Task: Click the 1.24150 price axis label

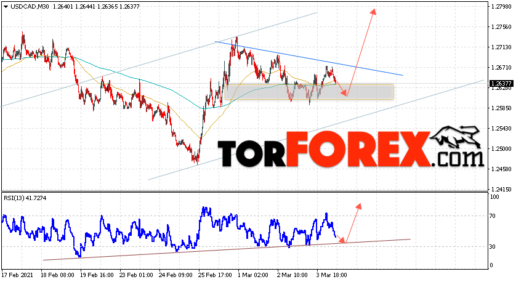Action: click(x=501, y=189)
